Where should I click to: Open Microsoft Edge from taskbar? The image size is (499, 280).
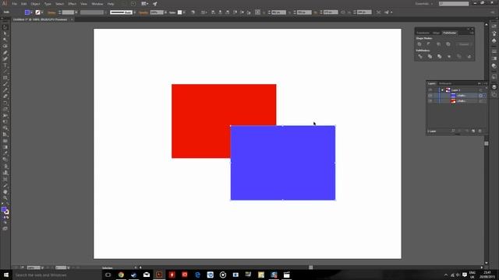click(x=197, y=275)
